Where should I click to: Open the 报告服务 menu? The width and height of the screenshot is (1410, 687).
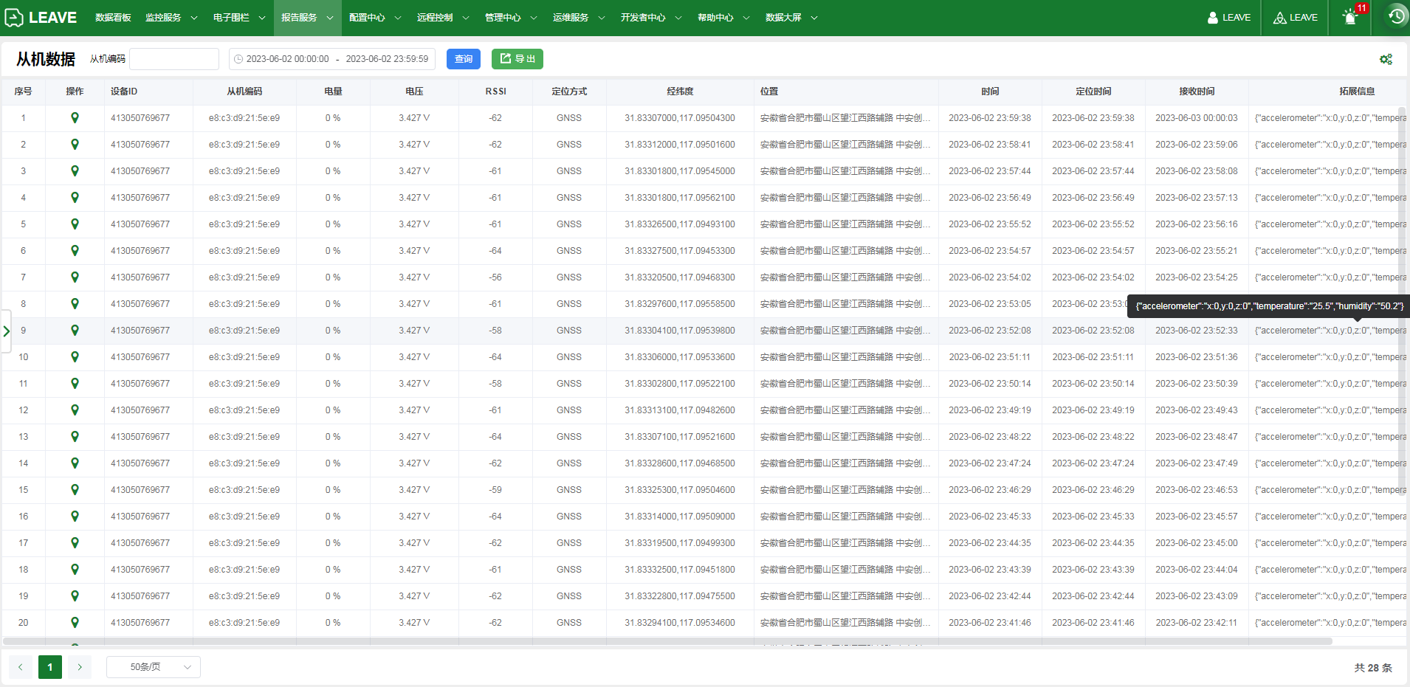pyautogui.click(x=306, y=18)
